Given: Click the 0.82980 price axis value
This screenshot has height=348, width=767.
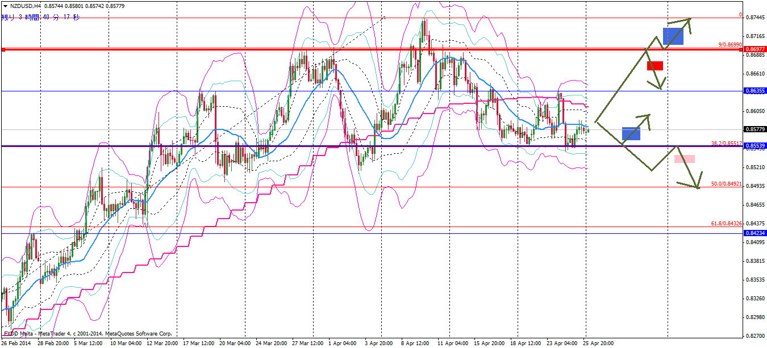Looking at the screenshot, I should tap(755, 317).
